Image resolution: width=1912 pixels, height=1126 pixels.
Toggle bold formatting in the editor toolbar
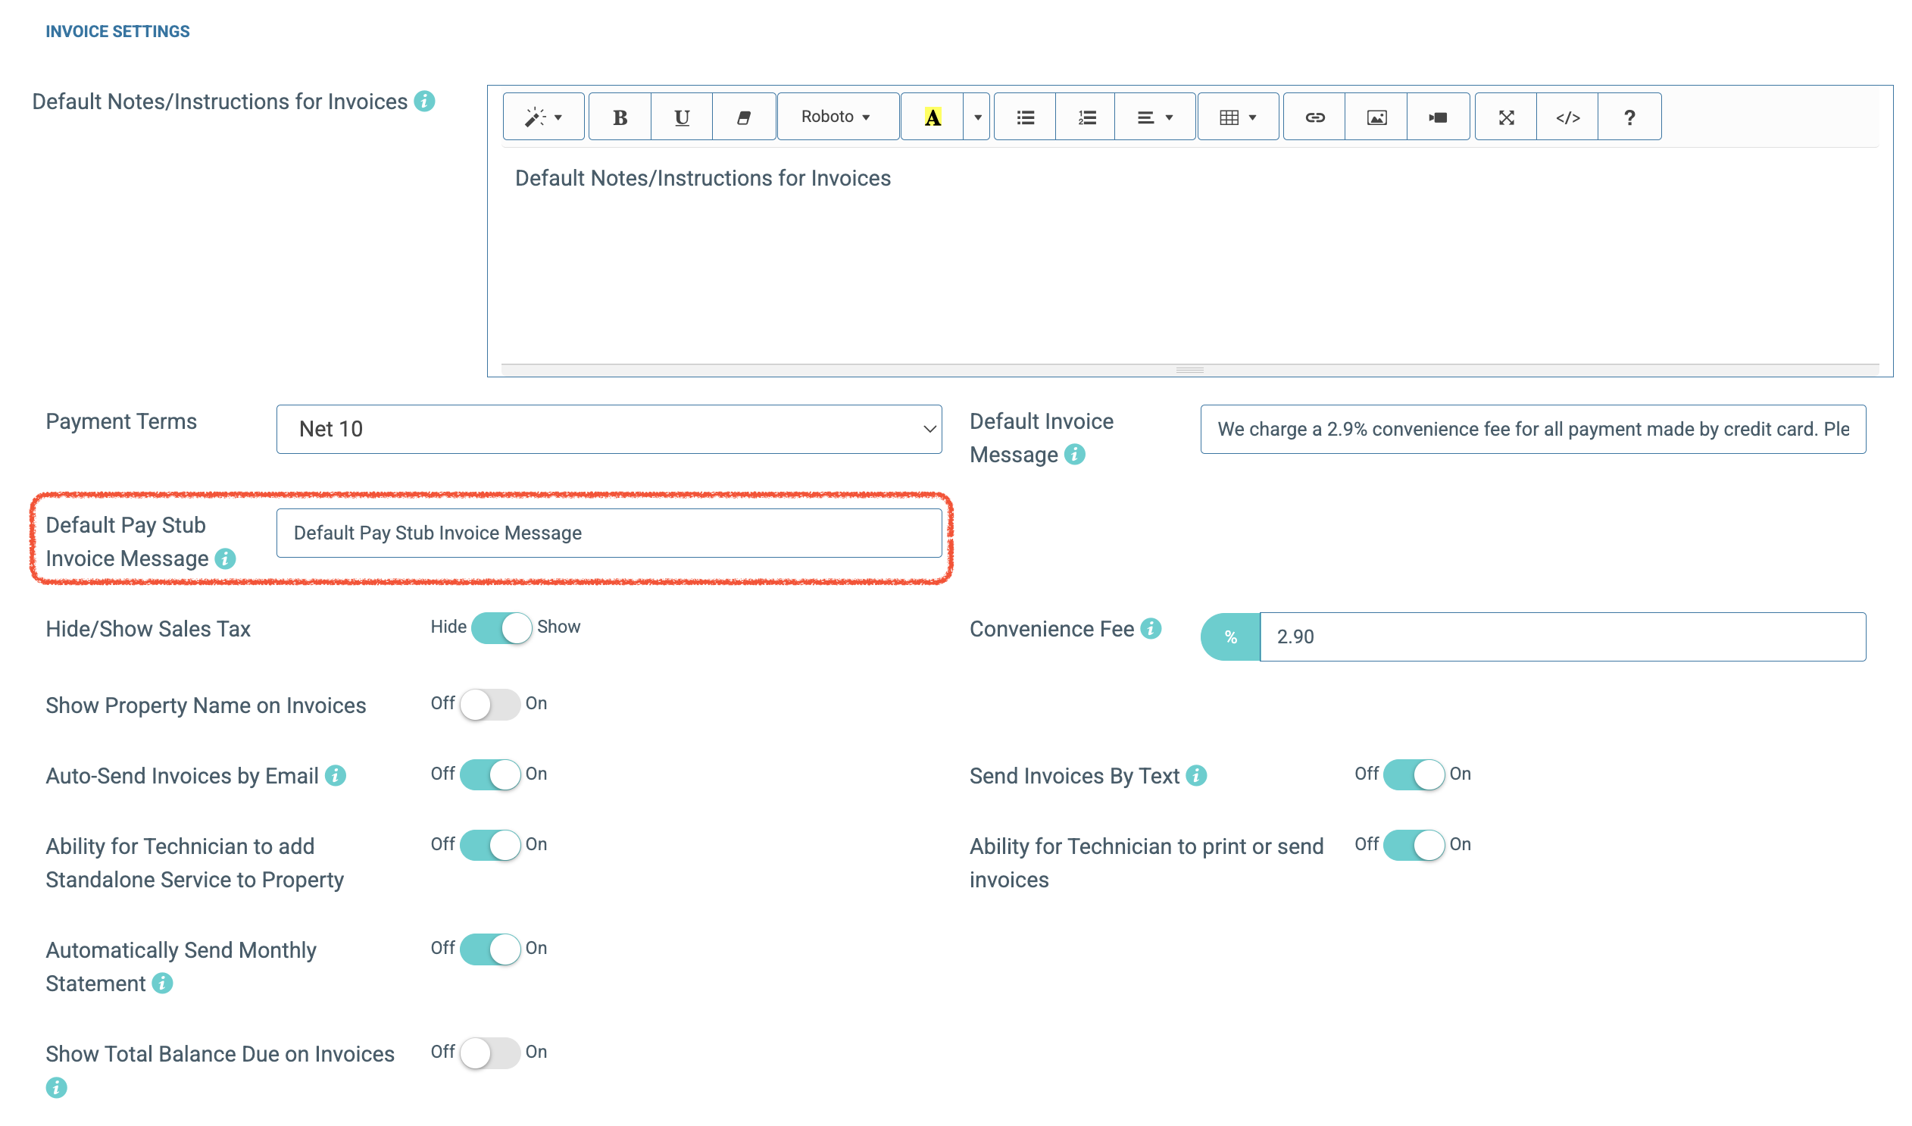(x=619, y=117)
